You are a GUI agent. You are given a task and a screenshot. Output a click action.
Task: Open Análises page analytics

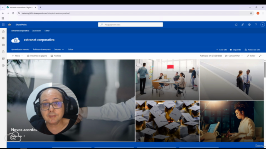tap(56, 56)
